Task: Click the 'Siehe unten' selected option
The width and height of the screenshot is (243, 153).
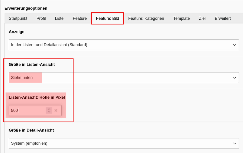Action: point(22,78)
